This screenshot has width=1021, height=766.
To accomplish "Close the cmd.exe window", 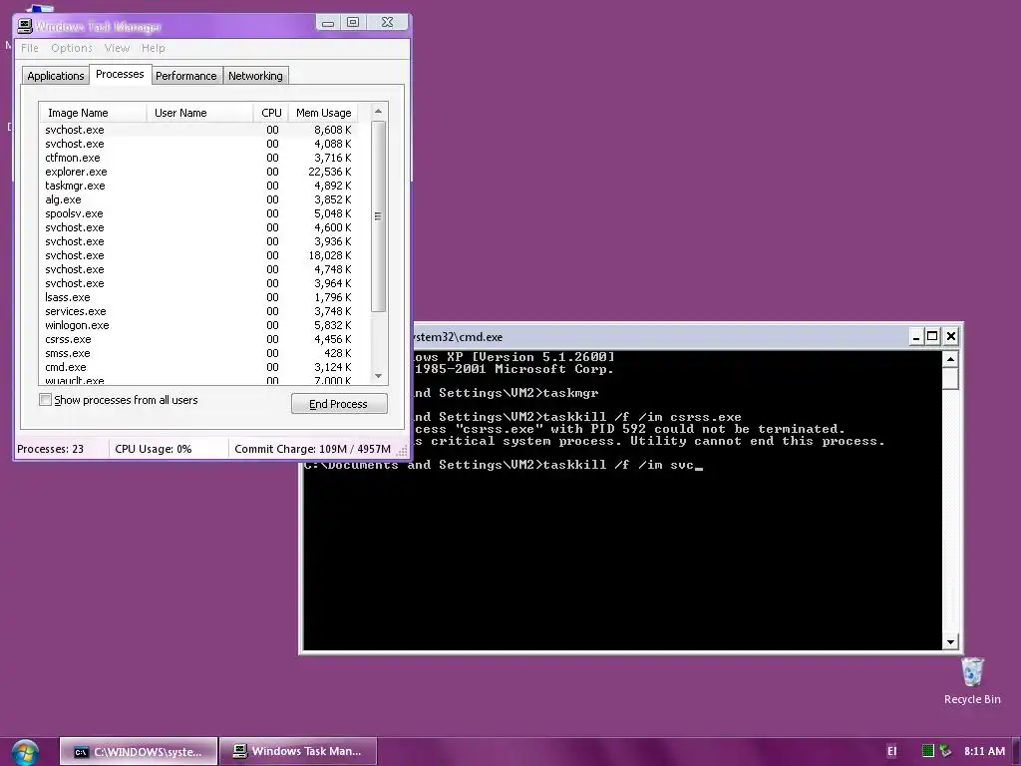I will pos(950,337).
